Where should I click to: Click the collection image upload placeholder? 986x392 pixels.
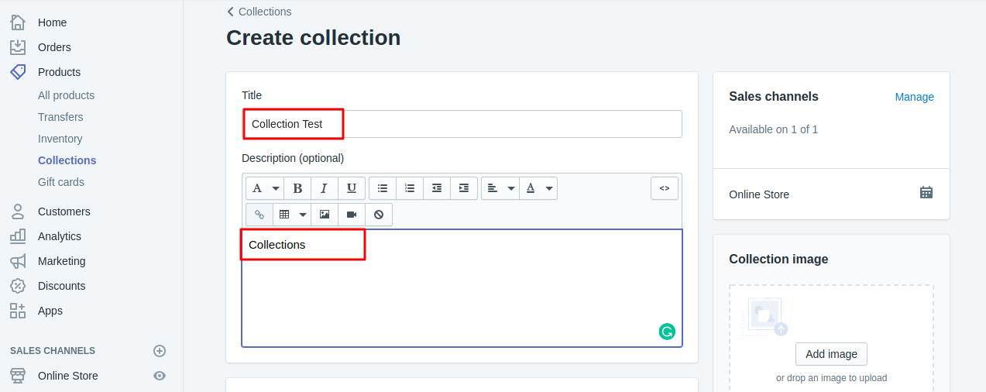(765, 317)
